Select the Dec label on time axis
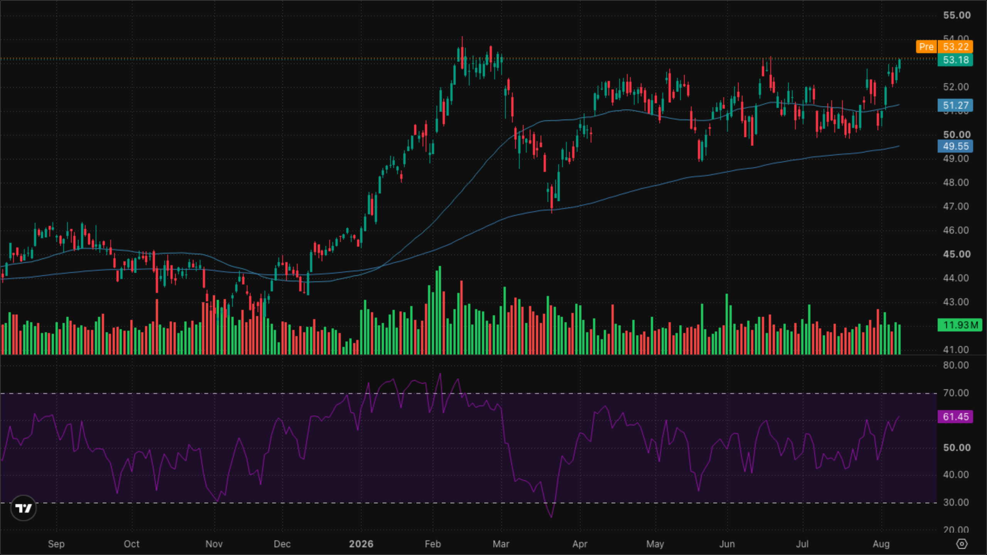The height and width of the screenshot is (555, 987). pyautogui.click(x=282, y=544)
